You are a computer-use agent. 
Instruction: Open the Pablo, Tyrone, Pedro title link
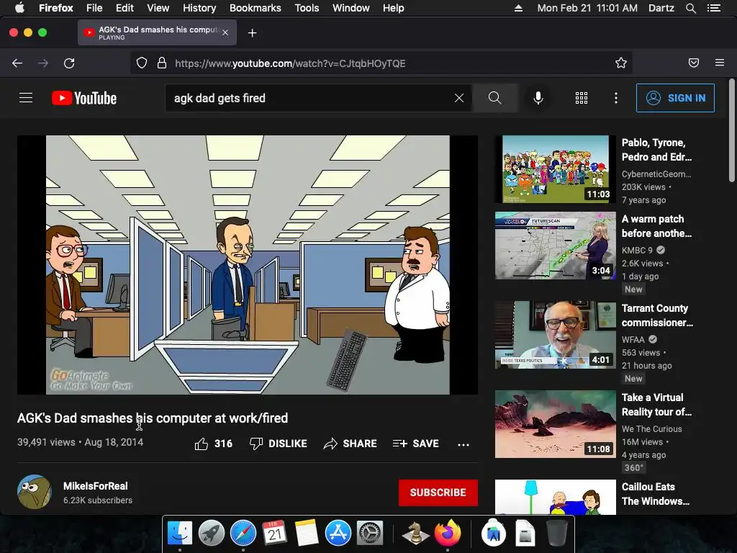click(x=656, y=150)
